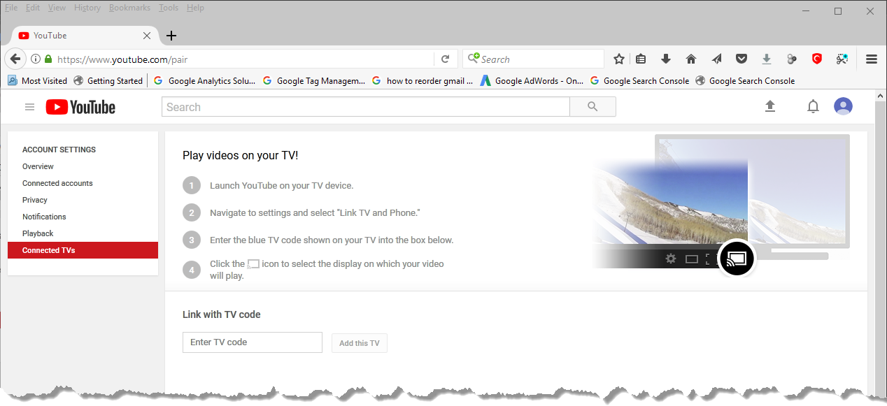Select Privacy in account settings
Image resolution: width=887 pixels, height=406 pixels.
(x=35, y=200)
